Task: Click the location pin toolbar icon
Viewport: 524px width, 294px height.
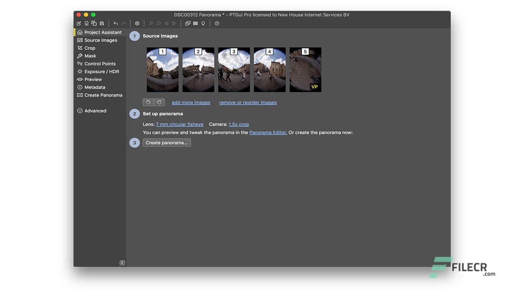Action: tap(203, 23)
